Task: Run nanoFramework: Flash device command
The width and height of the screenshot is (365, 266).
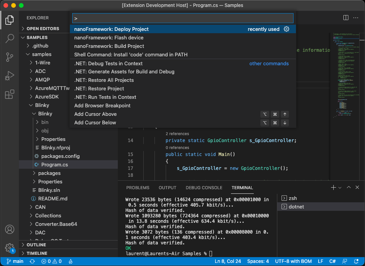Action: point(183,38)
